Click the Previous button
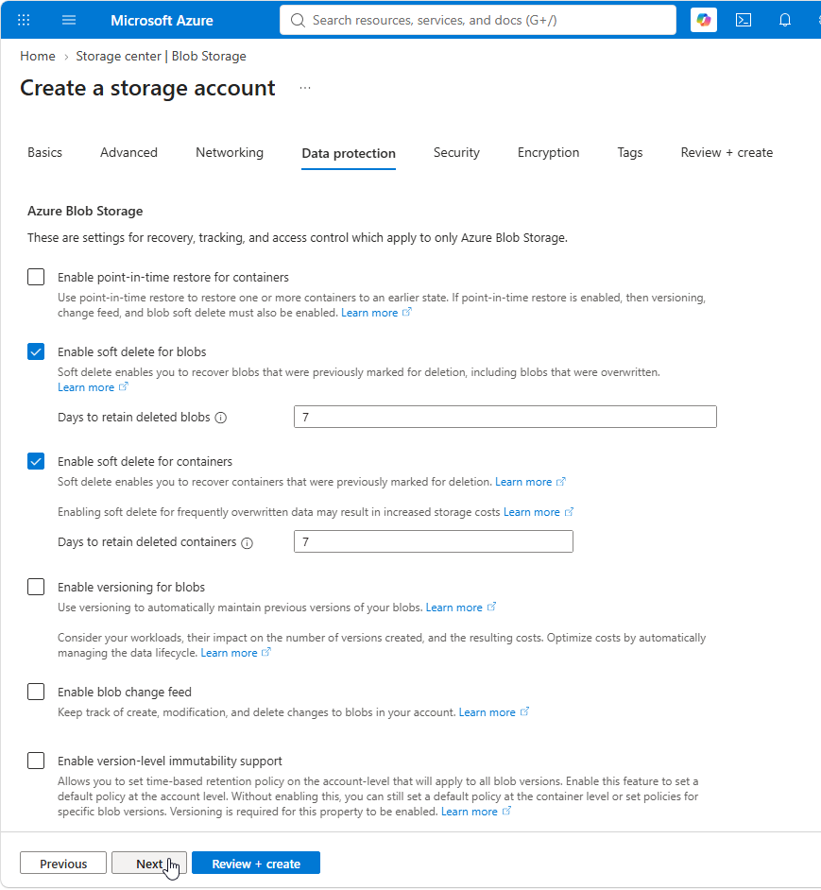This screenshot has height=890, width=821. coord(63,864)
